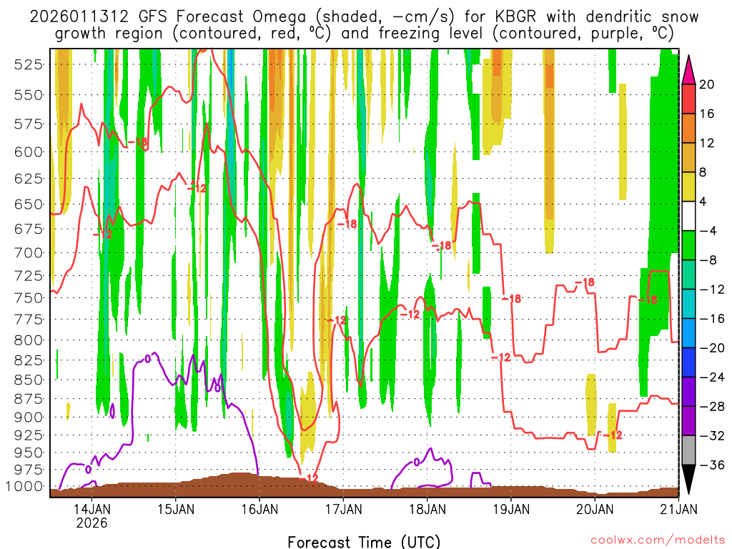Image resolution: width=732 pixels, height=549 pixels.
Task: Click the 925 pressure level label
Action: coord(29,435)
